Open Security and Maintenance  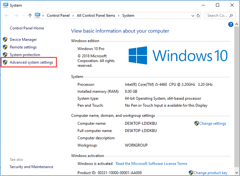(32, 167)
